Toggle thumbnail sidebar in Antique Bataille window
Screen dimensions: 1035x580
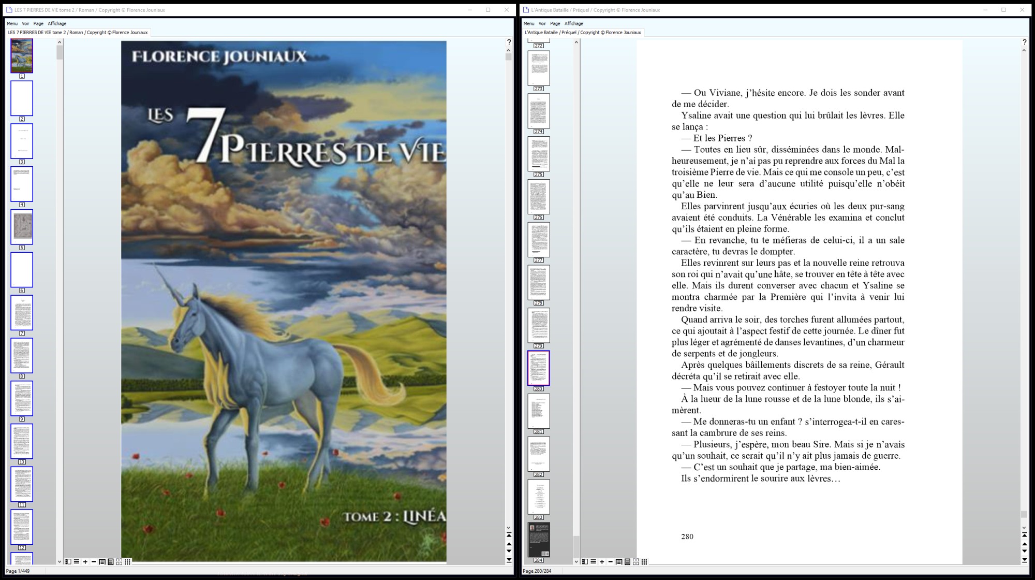585,562
